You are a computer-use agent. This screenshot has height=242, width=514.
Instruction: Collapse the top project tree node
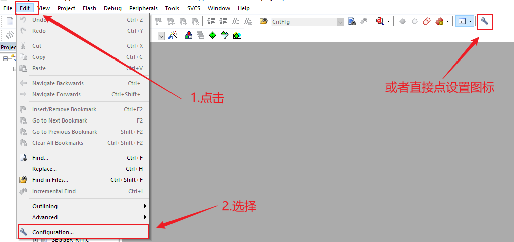5,59
